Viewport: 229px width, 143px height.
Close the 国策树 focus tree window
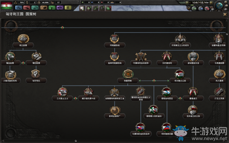click(225, 15)
